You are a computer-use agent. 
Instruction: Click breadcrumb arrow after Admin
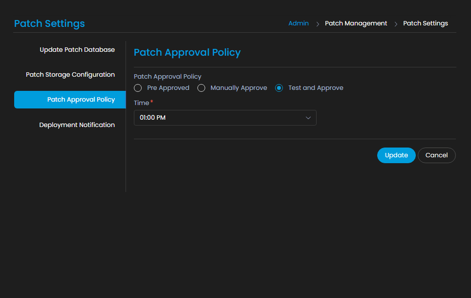click(x=317, y=24)
